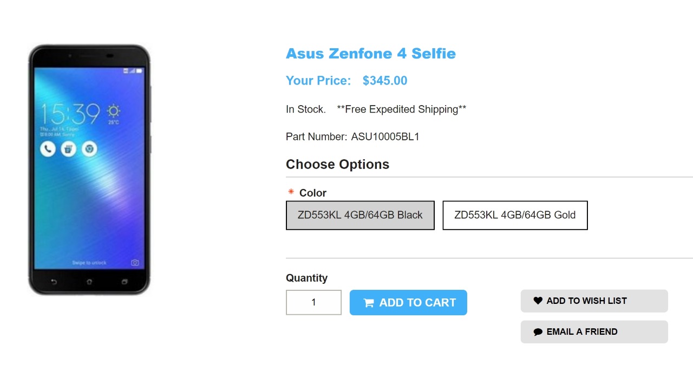The height and width of the screenshot is (390, 693).
Task: Tap the Chrome icon on the pictured phone screen
Action: pos(89,148)
